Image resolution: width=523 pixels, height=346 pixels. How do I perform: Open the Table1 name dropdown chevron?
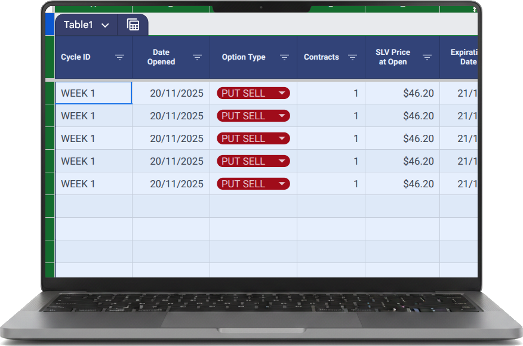105,25
